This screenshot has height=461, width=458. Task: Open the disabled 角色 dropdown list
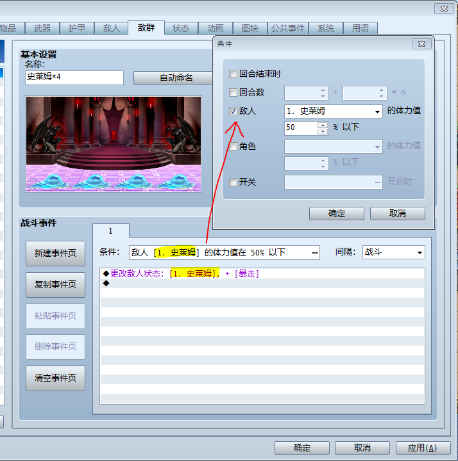333,147
